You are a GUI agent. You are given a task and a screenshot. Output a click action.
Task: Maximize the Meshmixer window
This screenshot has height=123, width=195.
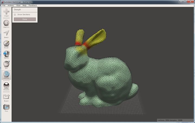coord(185,2)
